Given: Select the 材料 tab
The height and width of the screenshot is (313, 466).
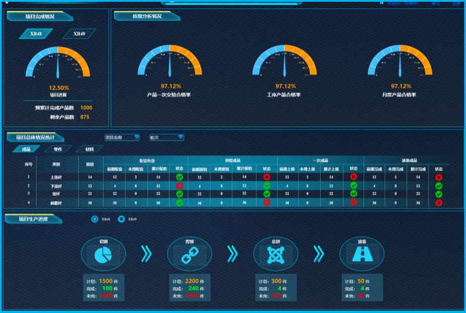Looking at the screenshot, I should [89, 149].
